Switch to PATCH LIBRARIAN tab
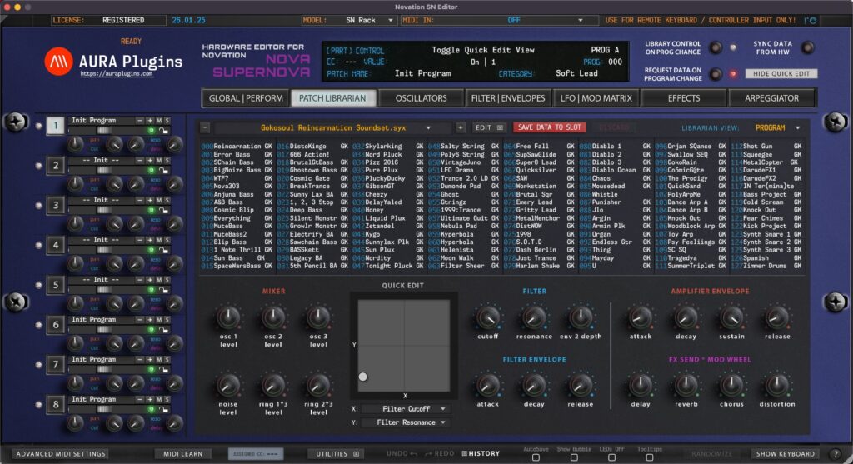The height and width of the screenshot is (464, 853). pos(332,98)
